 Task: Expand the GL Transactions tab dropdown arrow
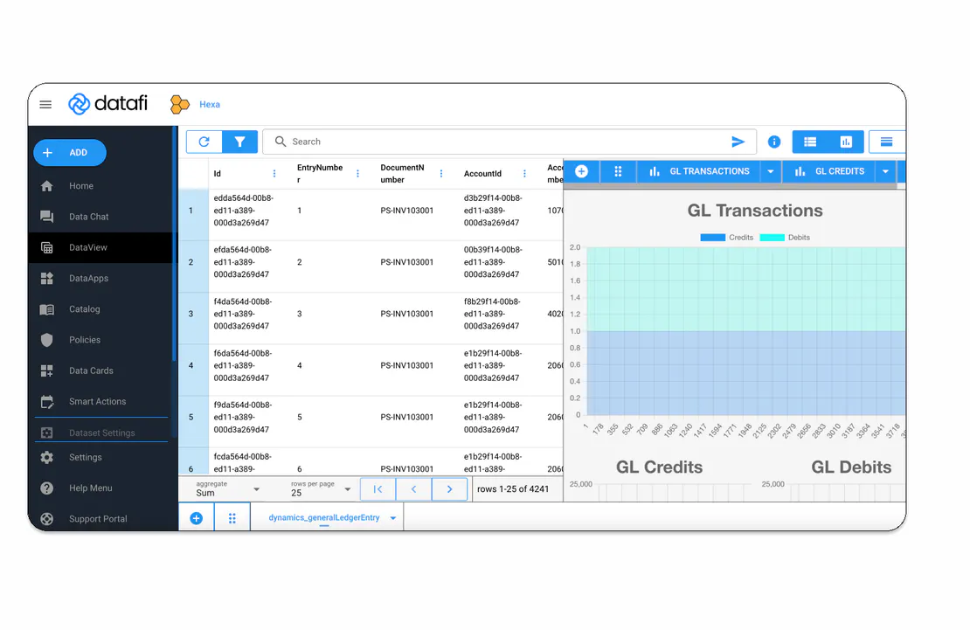click(x=771, y=171)
